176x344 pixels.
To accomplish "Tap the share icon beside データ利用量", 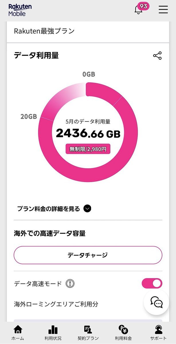I will (x=157, y=56).
